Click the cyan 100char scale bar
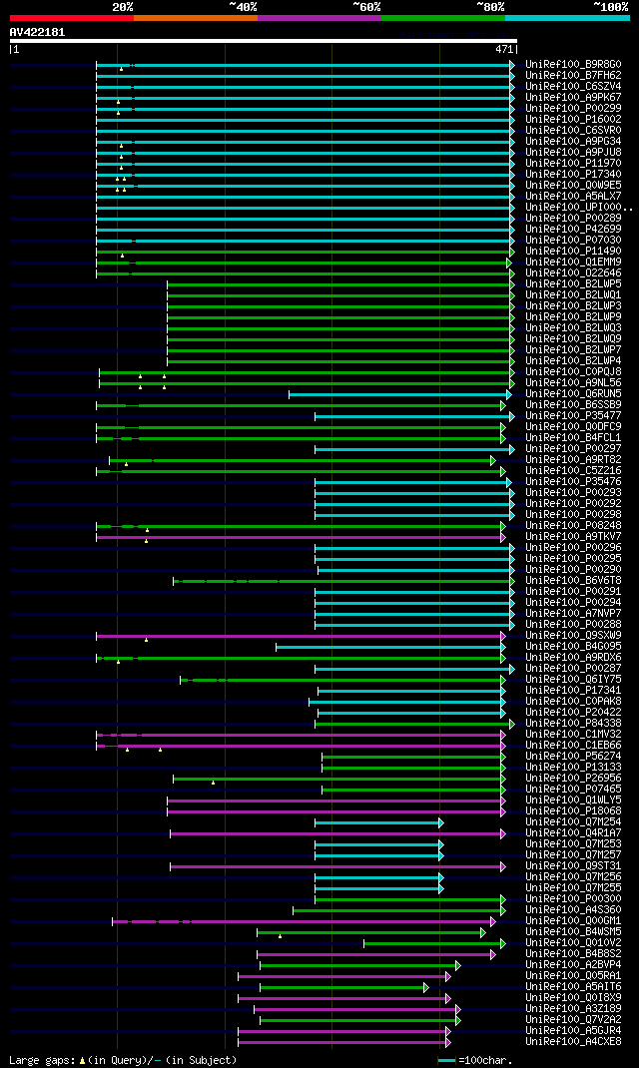Image resolution: width=639 pixels, height=1068 pixels. 446,1060
